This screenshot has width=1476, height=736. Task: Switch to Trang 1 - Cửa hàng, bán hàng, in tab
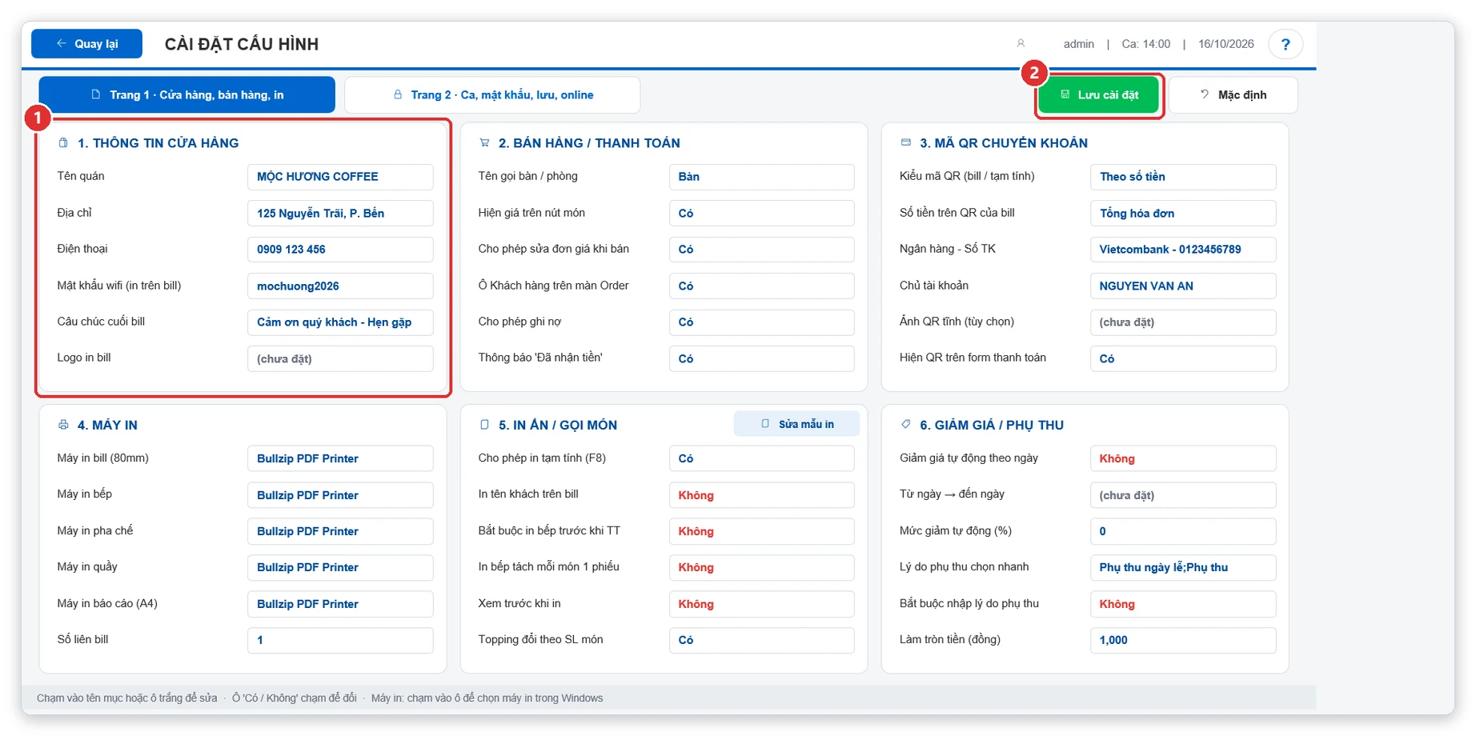[187, 95]
